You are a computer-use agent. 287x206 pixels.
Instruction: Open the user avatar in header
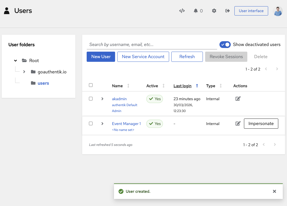point(278,11)
